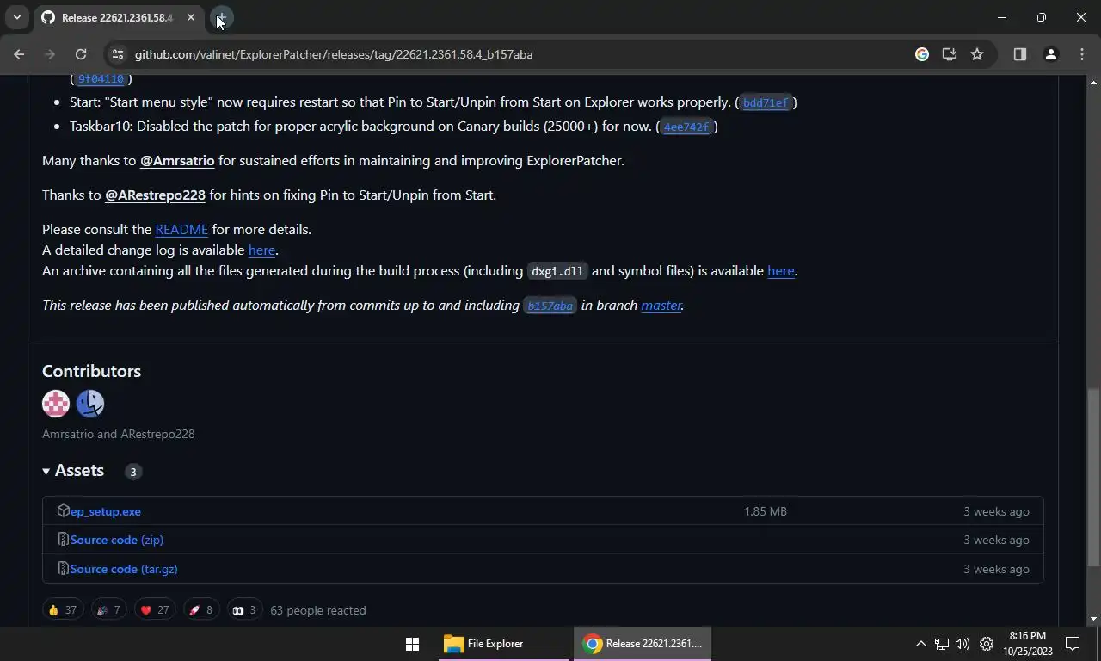The image size is (1101, 661).
Task: Open commit 4ee742f link
Action: point(686,127)
